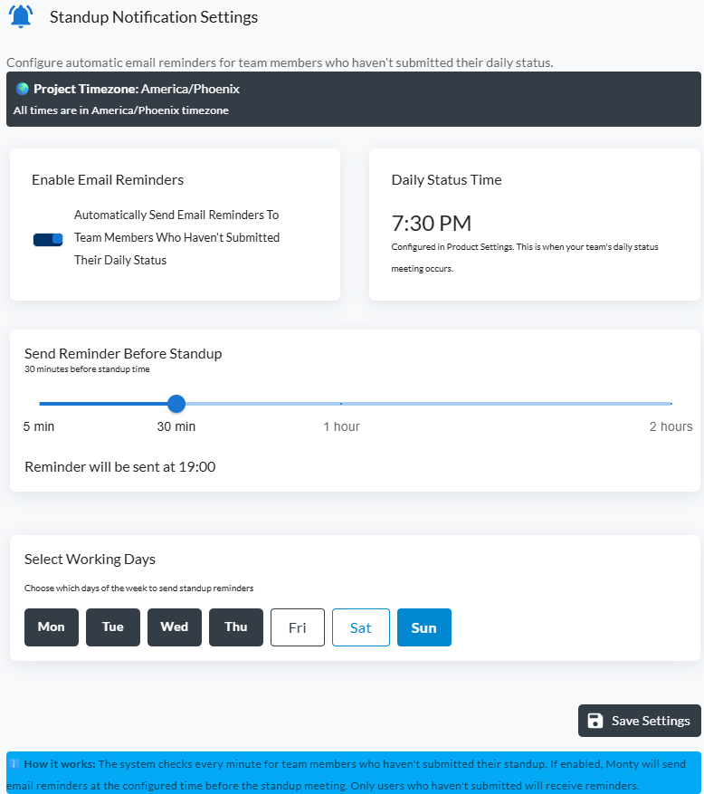Viewport: 704px width, 794px height.
Task: Click 'All times are in America/Phoenix timezone'
Action: [121, 110]
